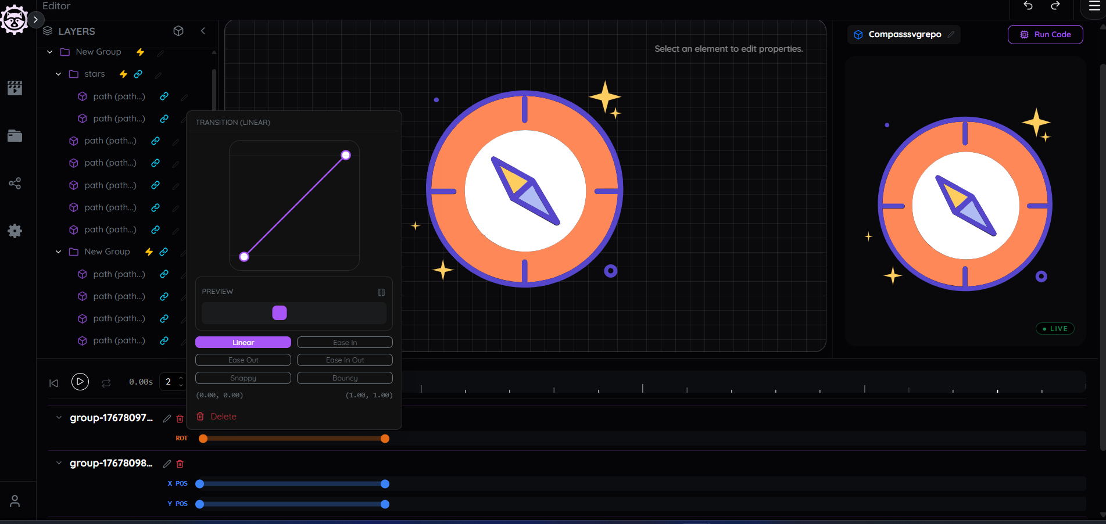
Task: Collapse the group-17678098 timeline track
Action: pos(58,463)
